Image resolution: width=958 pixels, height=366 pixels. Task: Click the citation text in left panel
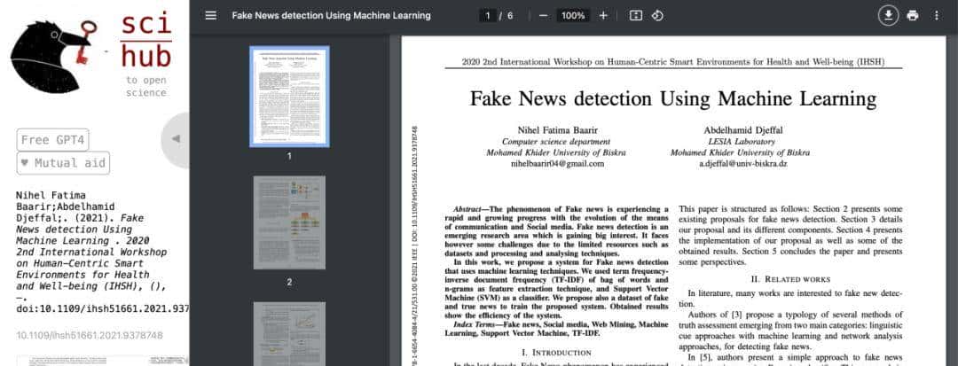102,252
